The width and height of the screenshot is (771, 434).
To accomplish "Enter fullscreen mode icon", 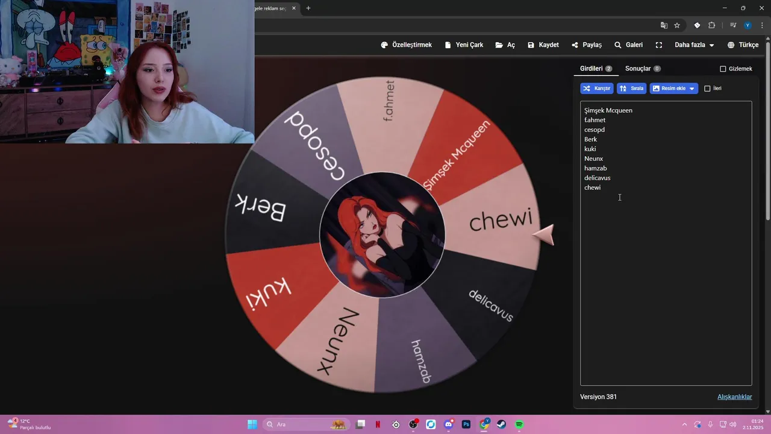I will pos(659,45).
